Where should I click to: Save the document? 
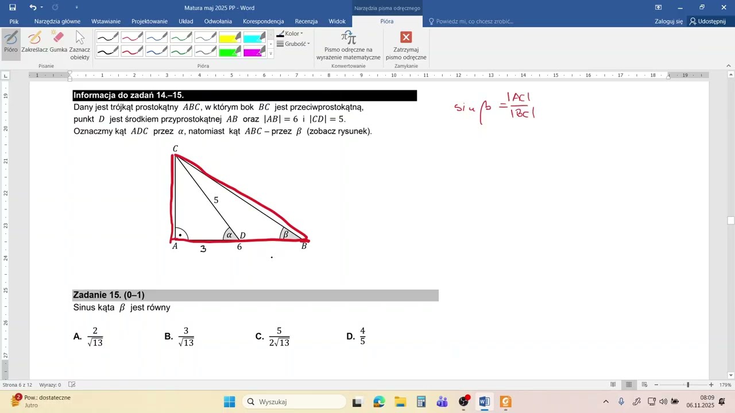[x=13, y=7]
